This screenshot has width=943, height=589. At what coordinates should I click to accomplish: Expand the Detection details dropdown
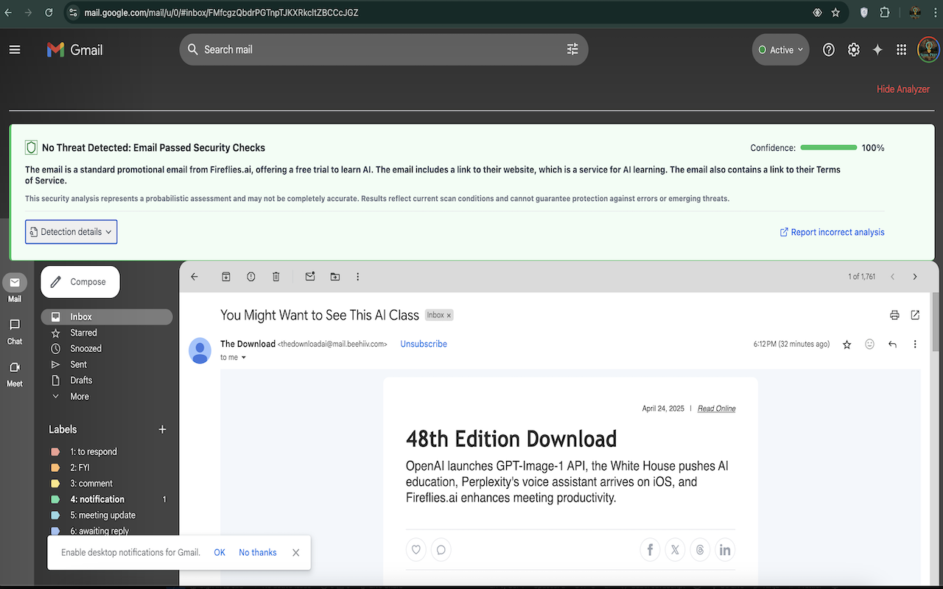pos(71,232)
